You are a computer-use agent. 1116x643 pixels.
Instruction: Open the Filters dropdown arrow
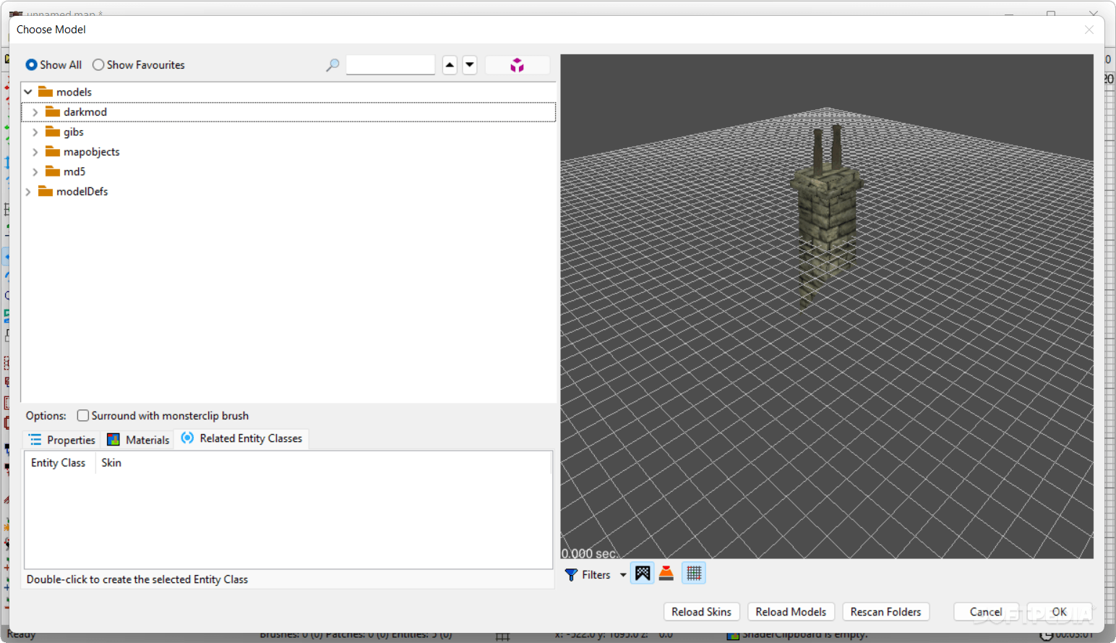coord(623,575)
